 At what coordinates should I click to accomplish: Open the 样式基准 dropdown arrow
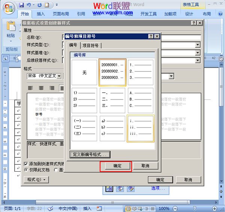(198, 53)
